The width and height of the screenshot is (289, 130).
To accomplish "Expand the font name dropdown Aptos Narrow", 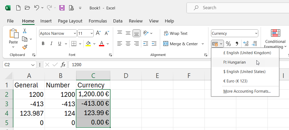I will coord(75,33).
